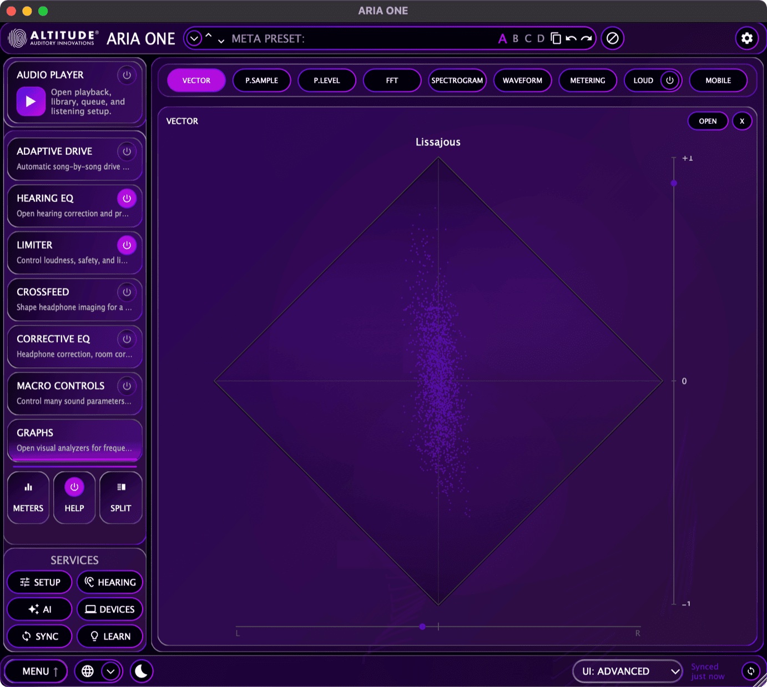Toggle the Help power button
Image resolution: width=767 pixels, height=687 pixels.
(74, 487)
